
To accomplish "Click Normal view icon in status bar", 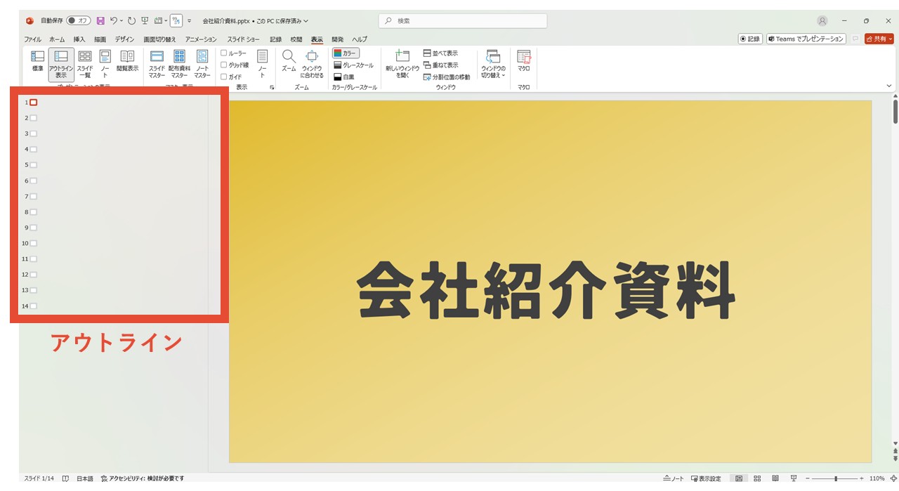I will pyautogui.click(x=739, y=478).
